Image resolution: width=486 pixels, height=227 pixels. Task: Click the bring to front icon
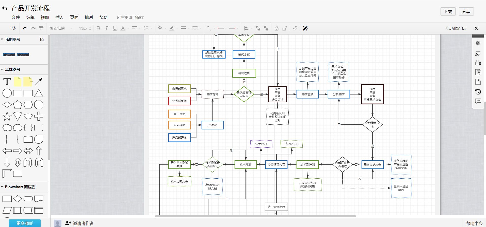tap(258, 28)
